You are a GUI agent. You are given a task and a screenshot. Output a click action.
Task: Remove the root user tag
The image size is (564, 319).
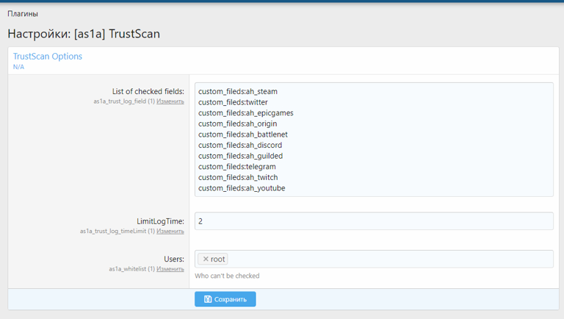click(206, 259)
